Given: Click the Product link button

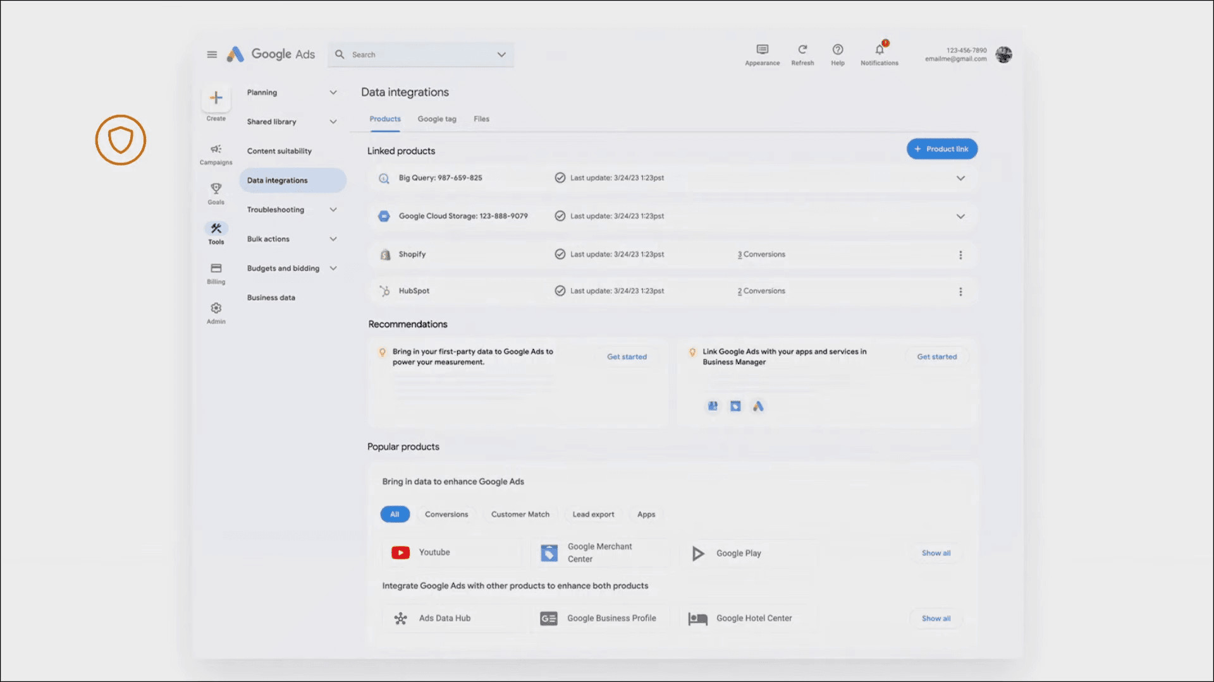Looking at the screenshot, I should [x=942, y=149].
